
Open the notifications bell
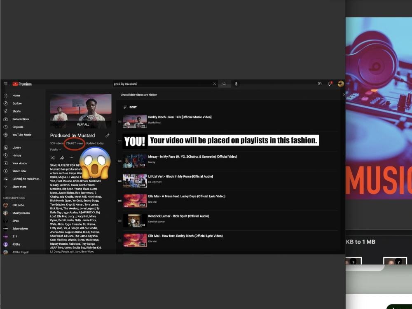[x=330, y=84]
